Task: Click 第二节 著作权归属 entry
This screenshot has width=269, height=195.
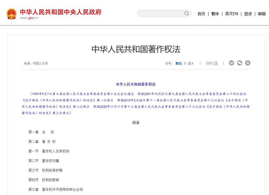Action: pos(44,161)
